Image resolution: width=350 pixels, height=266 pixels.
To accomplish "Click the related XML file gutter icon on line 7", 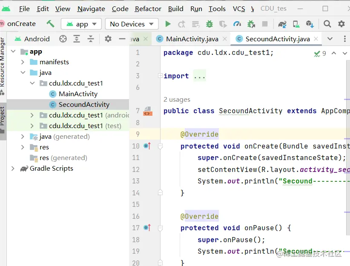I will [x=148, y=111].
